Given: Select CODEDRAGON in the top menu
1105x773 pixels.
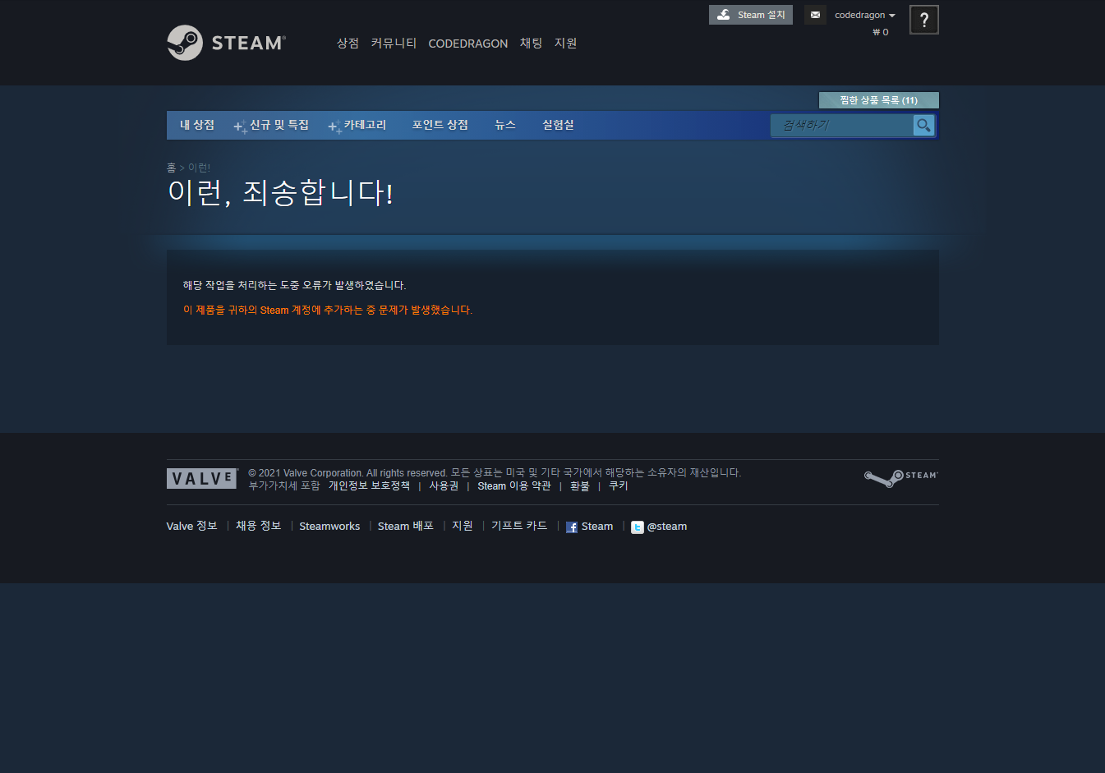Looking at the screenshot, I should pos(468,44).
